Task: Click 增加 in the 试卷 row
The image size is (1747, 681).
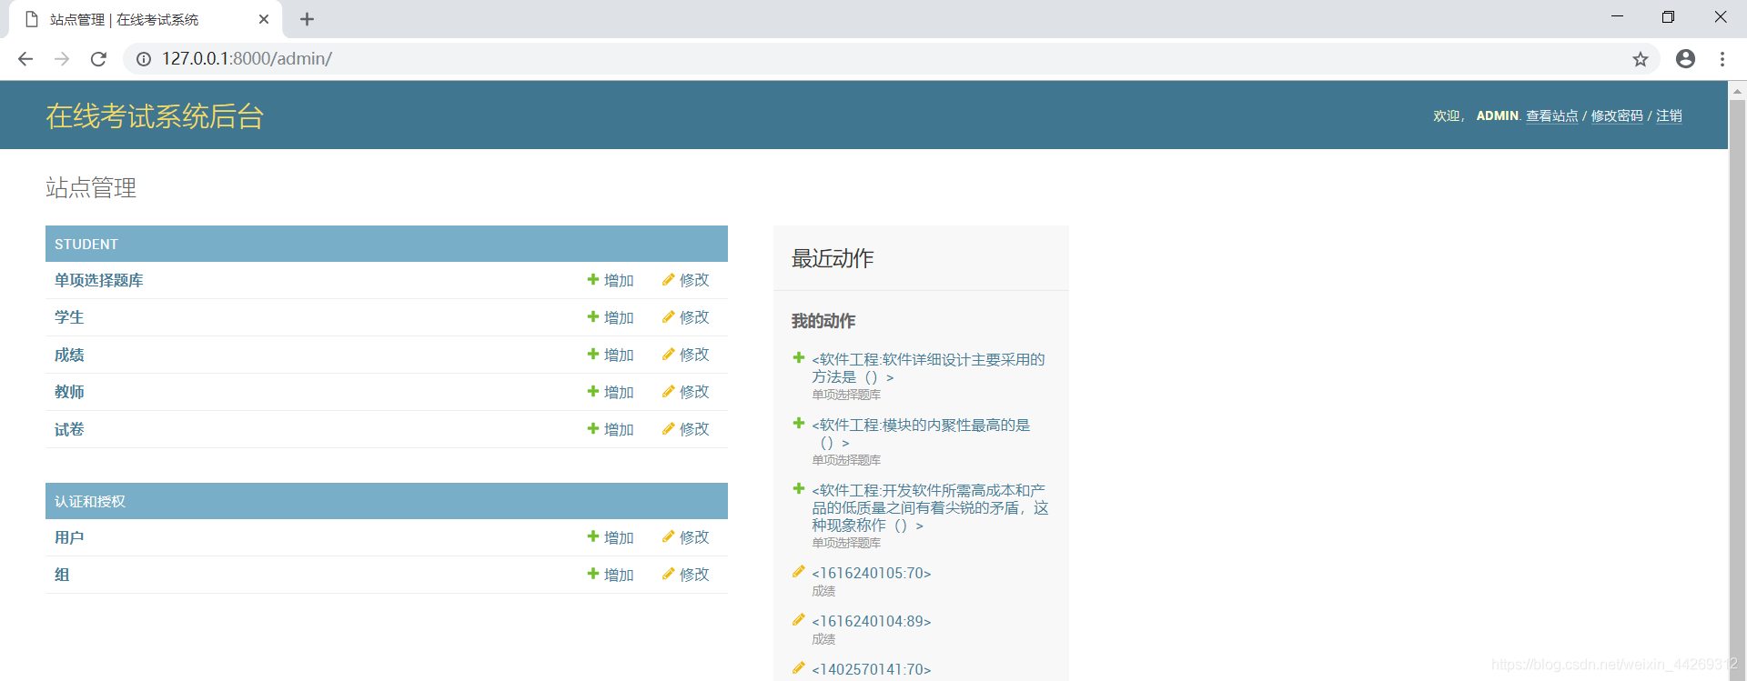Action: [x=611, y=429]
